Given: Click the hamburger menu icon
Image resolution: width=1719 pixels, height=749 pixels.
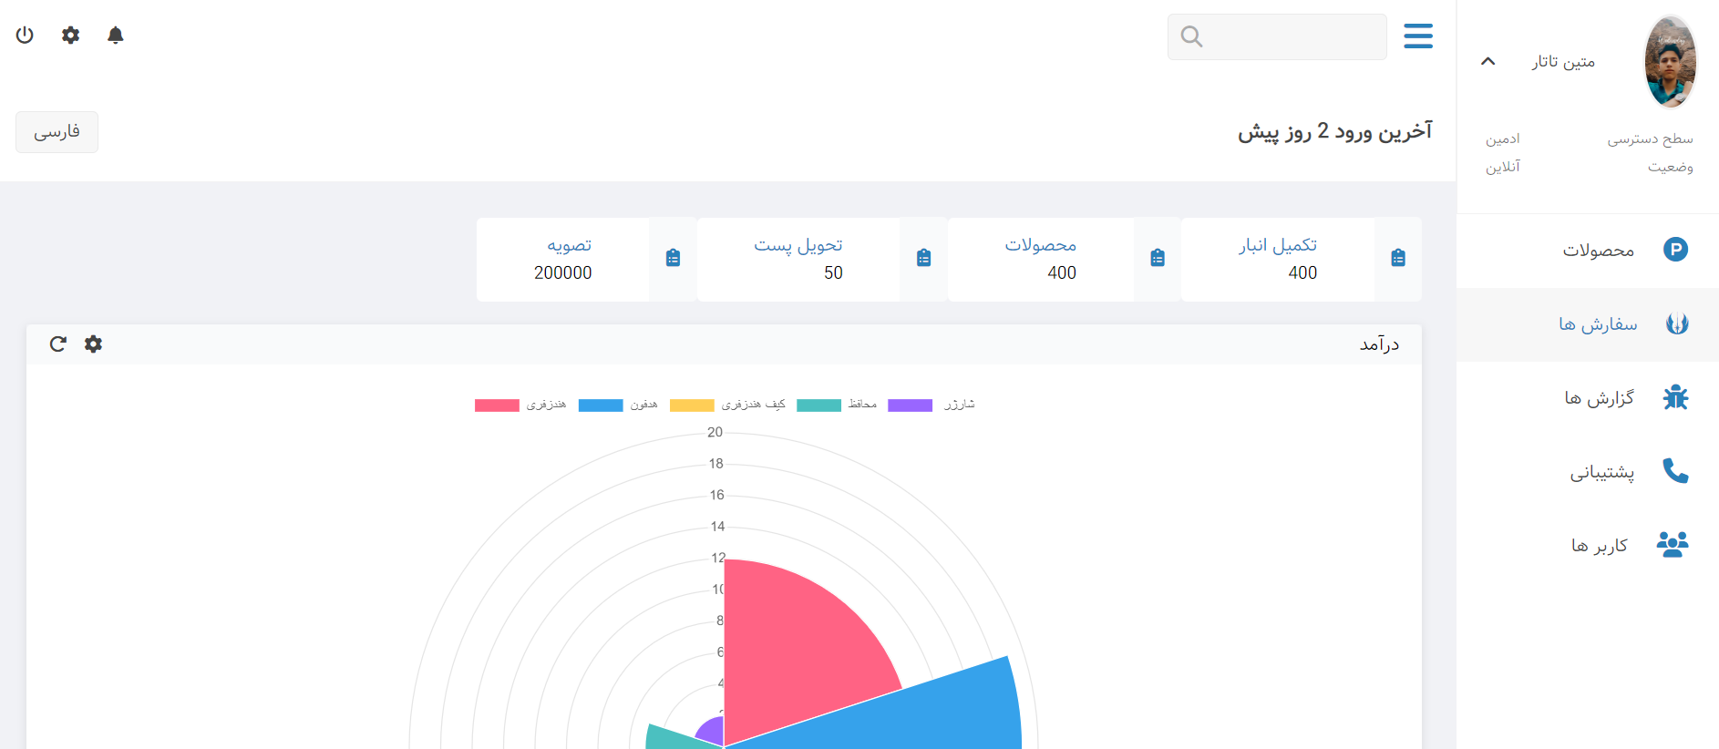Looking at the screenshot, I should pos(1417,36).
